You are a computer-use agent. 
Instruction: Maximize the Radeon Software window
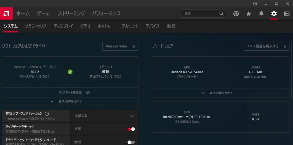click(277, 3)
